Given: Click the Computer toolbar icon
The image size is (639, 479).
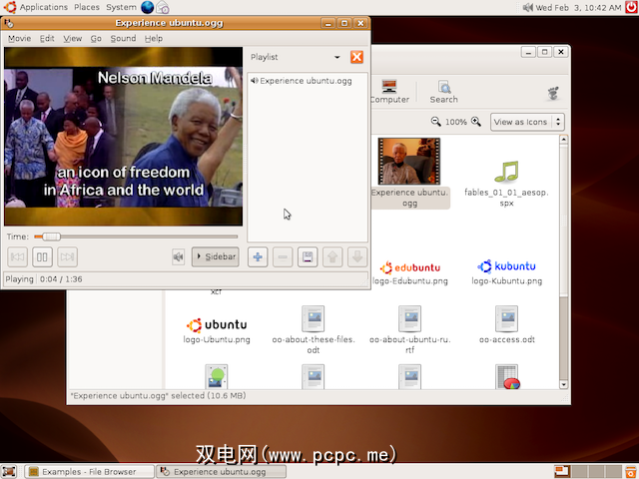Looking at the screenshot, I should click(389, 92).
